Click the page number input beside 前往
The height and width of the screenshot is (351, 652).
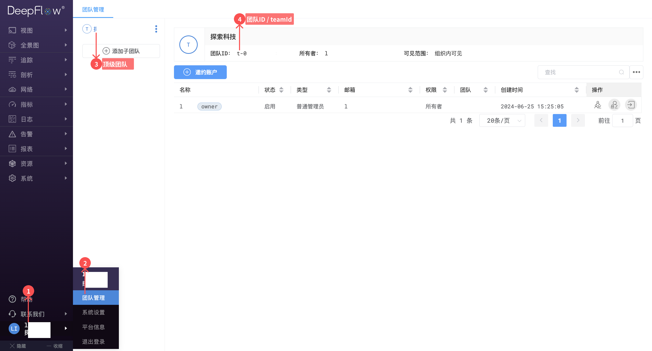coord(622,120)
